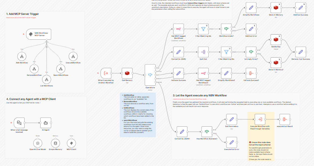Select When Executed by Another Workflow trigger
This screenshot has height=166, width=314.
point(106,73)
